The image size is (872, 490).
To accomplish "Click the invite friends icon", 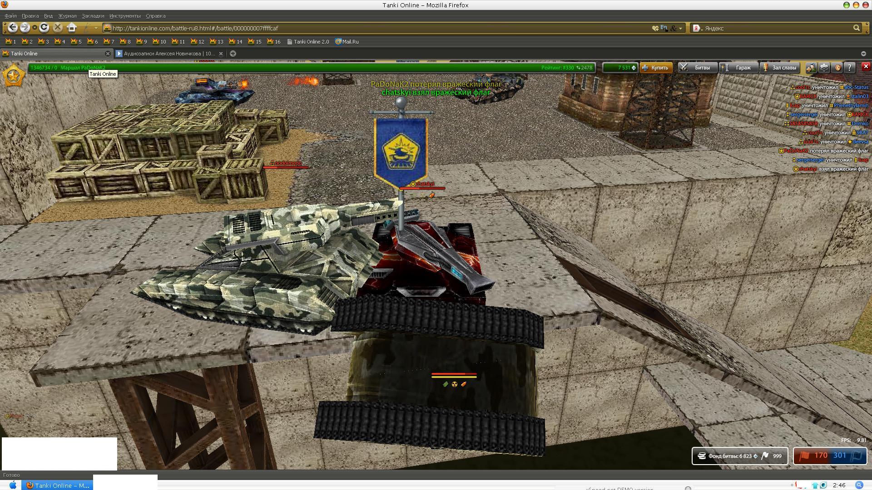I will point(811,68).
